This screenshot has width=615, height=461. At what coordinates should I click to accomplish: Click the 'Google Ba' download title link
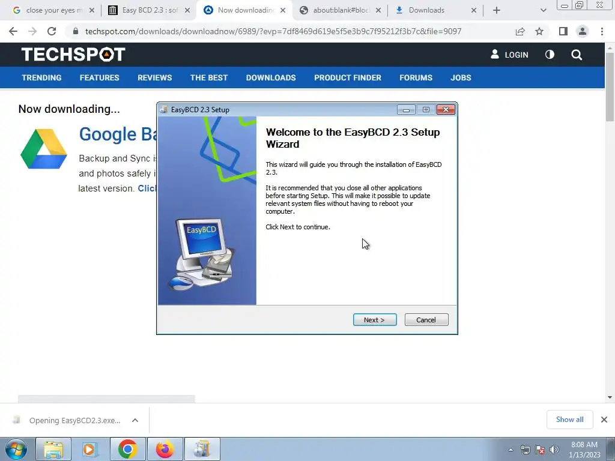tap(118, 134)
